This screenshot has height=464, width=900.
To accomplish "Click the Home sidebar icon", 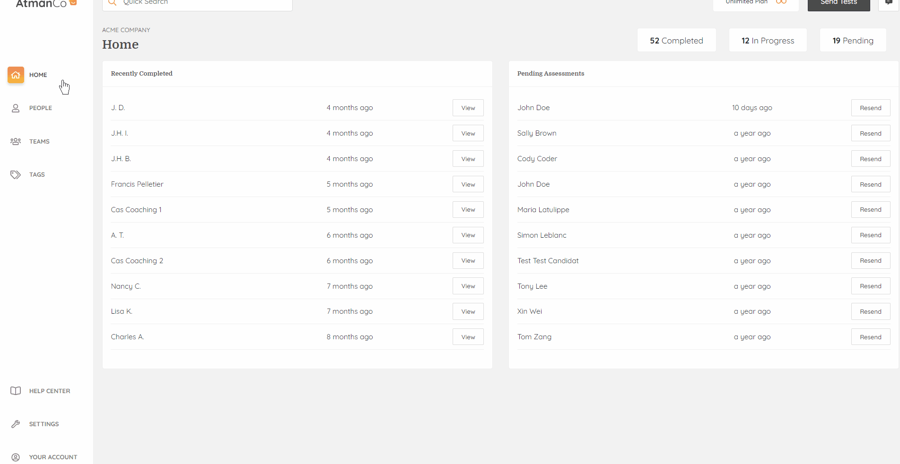I will click(x=16, y=75).
